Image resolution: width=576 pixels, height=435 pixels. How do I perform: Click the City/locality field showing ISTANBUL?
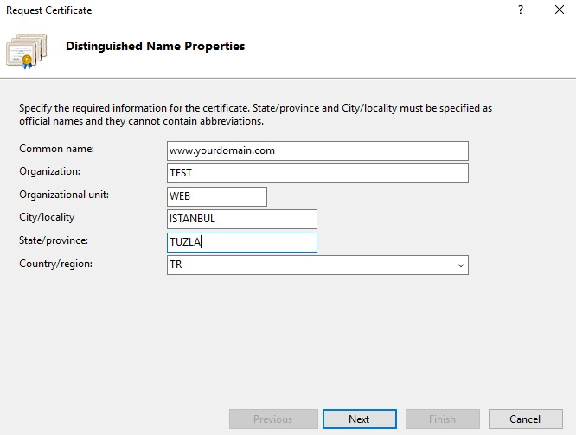[242, 219]
